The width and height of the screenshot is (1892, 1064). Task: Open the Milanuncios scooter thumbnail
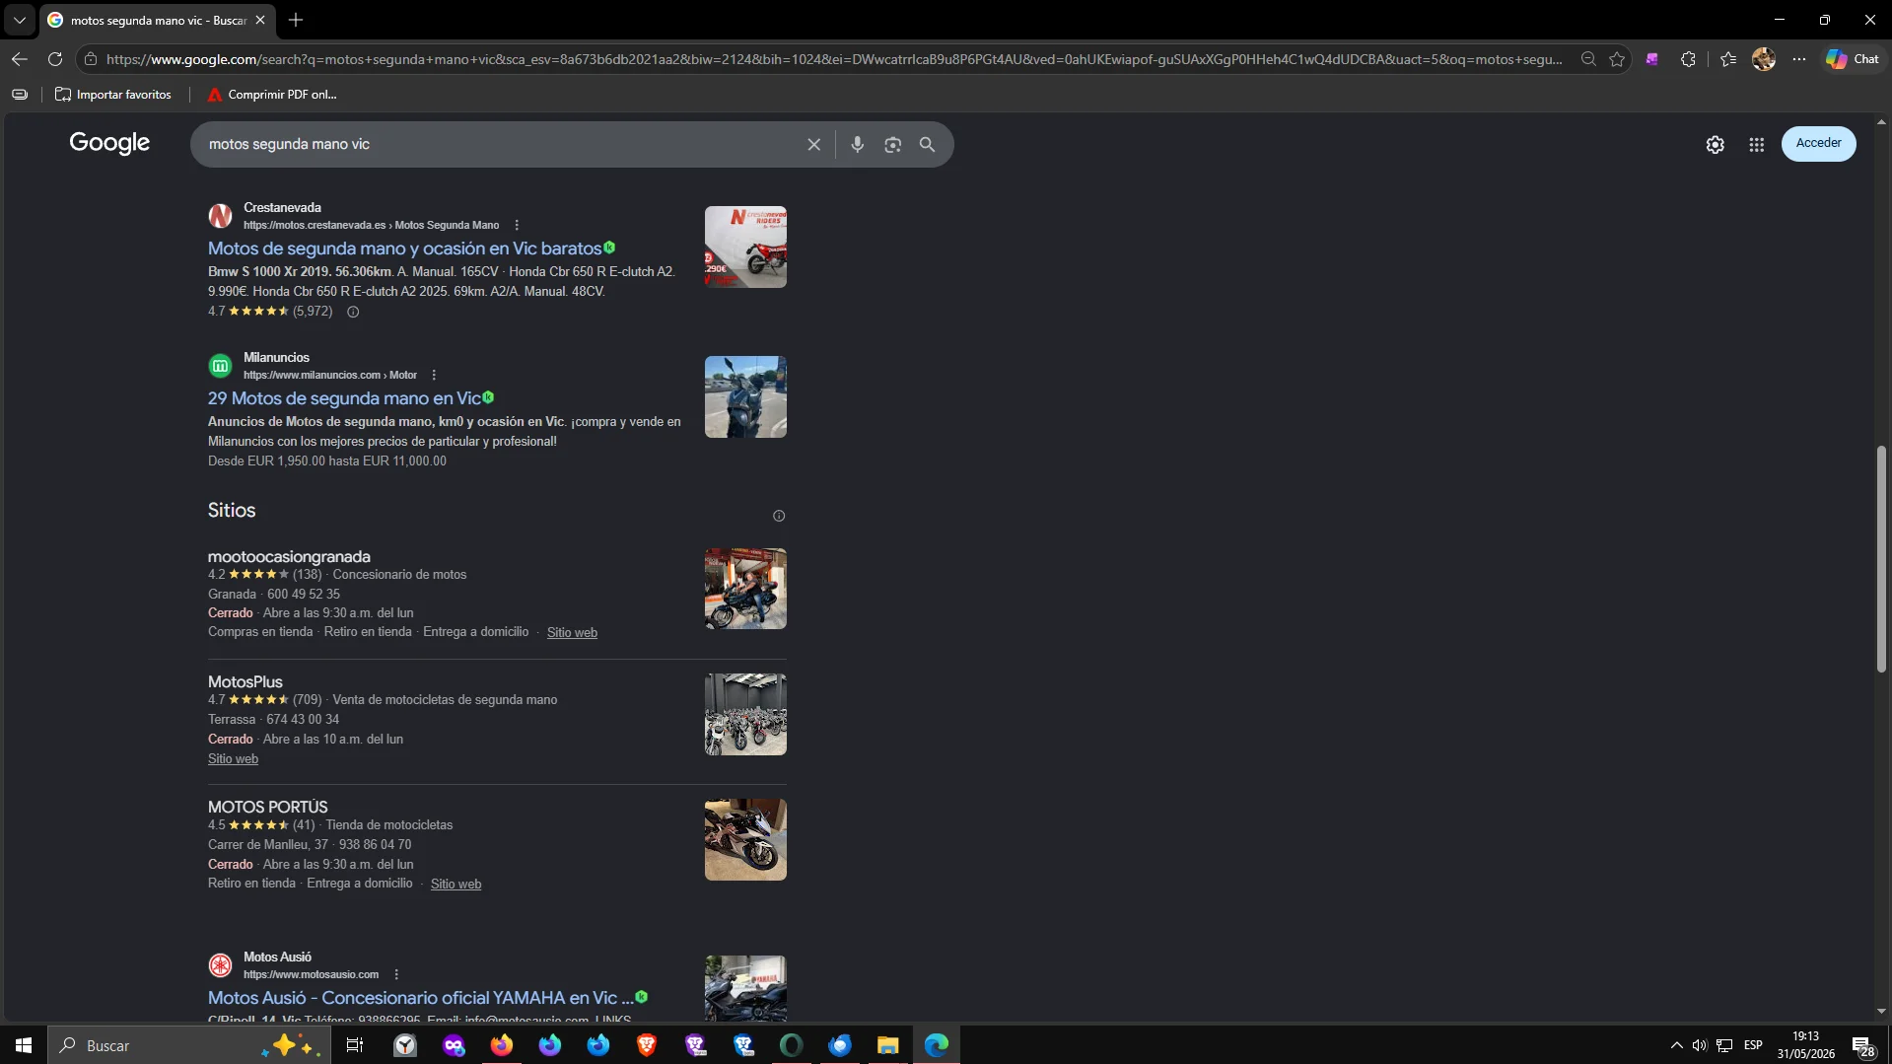tap(745, 396)
